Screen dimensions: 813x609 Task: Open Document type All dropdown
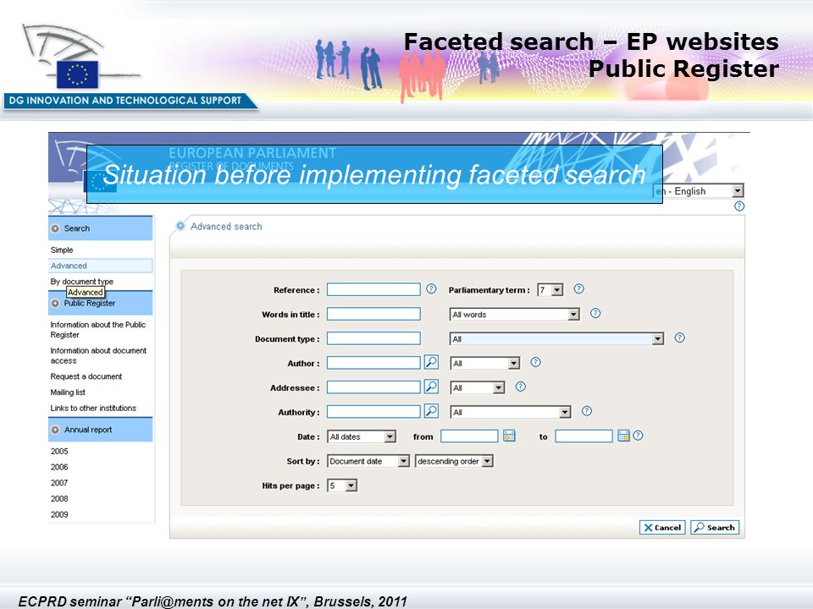(557, 338)
